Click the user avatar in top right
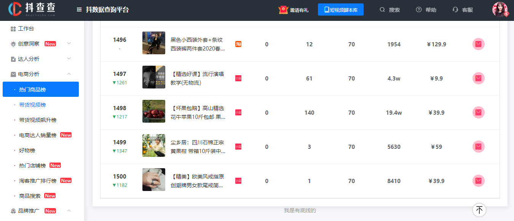 click(x=500, y=10)
